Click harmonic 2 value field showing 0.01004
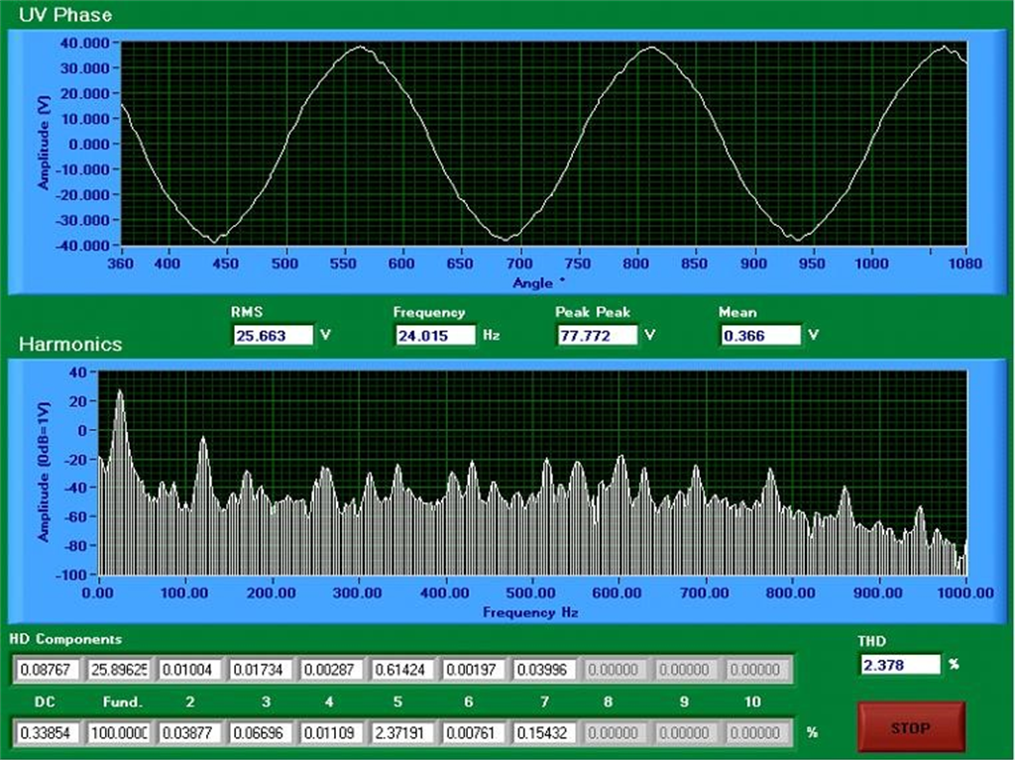This screenshot has height=760, width=1015. click(187, 669)
